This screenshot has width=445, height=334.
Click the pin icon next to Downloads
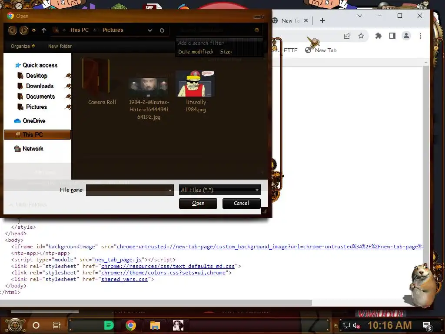click(68, 86)
